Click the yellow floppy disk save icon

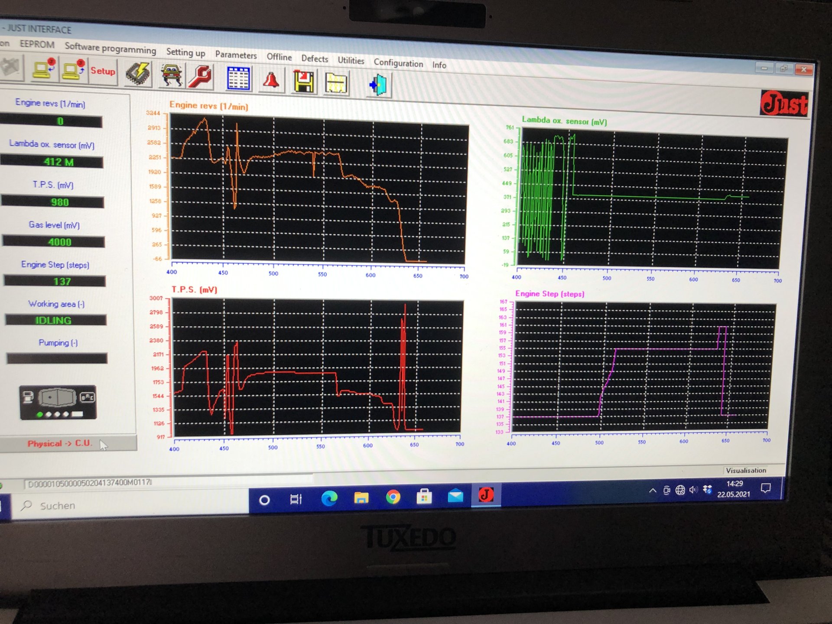303,82
